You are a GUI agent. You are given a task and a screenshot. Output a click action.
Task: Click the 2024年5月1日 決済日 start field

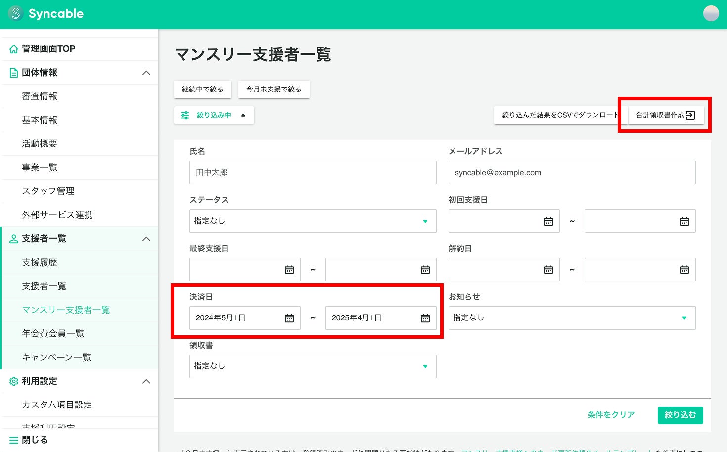[x=245, y=318]
